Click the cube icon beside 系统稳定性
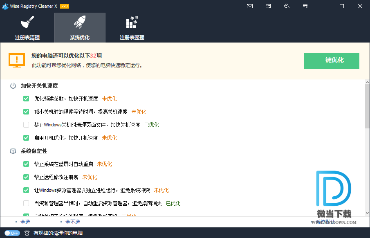Screen dimensions: 370x238 (x=13, y=151)
